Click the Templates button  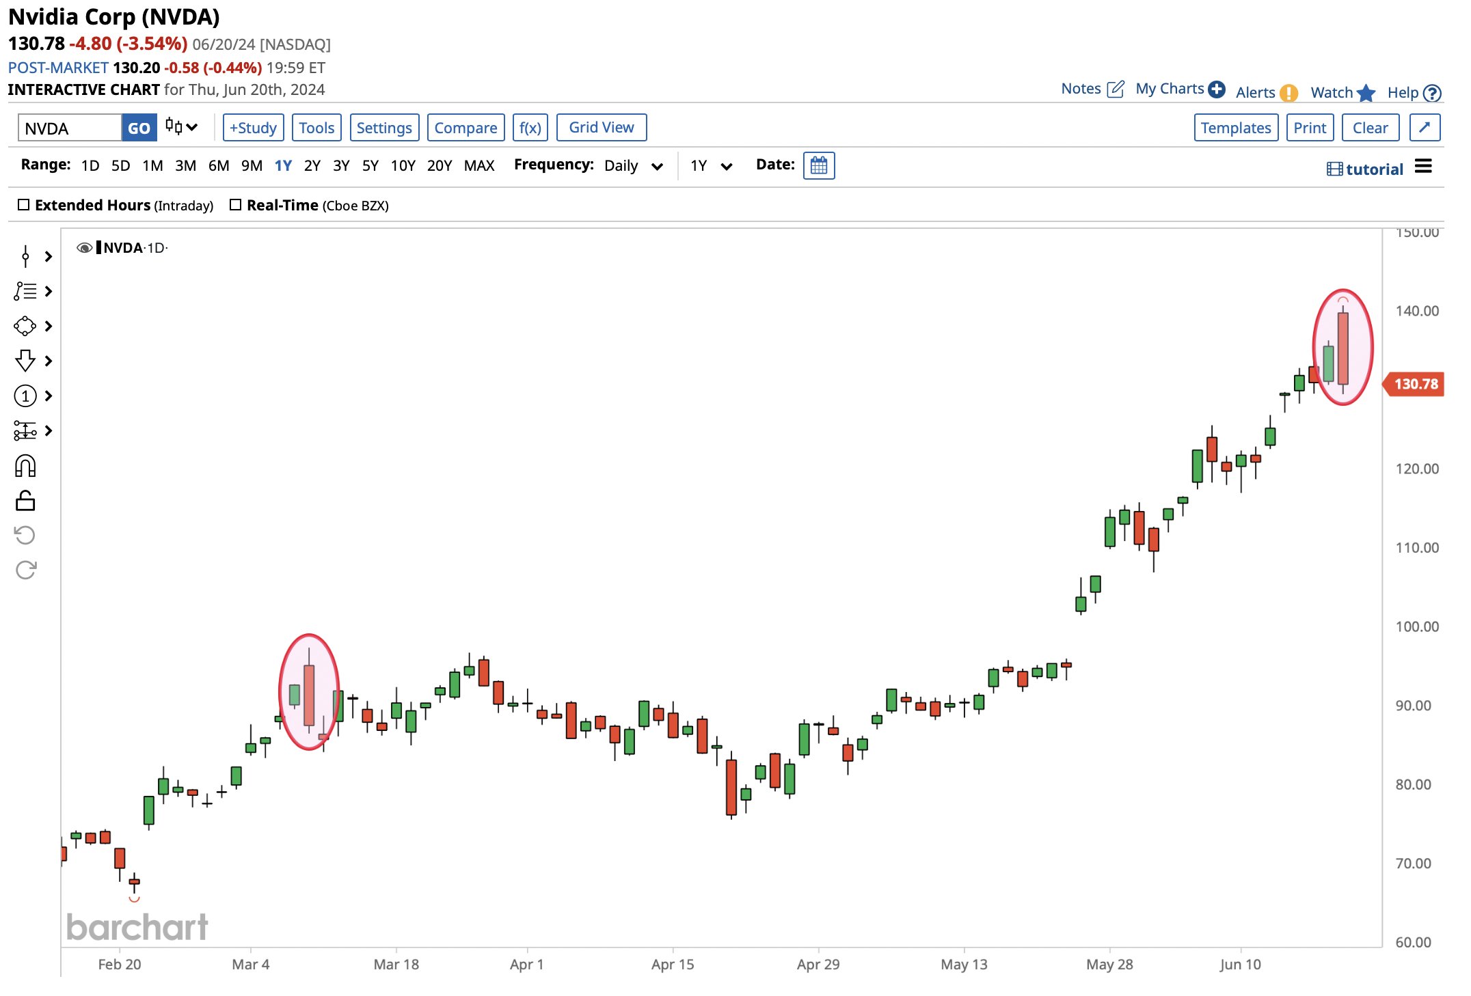coord(1235,128)
